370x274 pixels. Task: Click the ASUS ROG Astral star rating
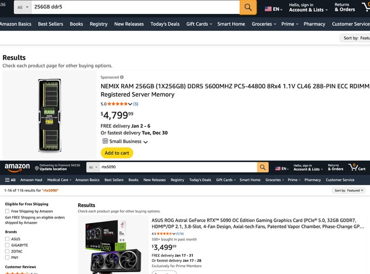(x=163, y=233)
